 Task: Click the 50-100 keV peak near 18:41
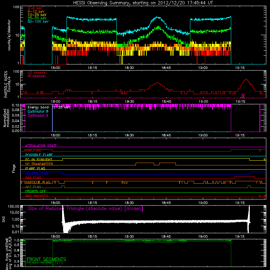point(157,17)
